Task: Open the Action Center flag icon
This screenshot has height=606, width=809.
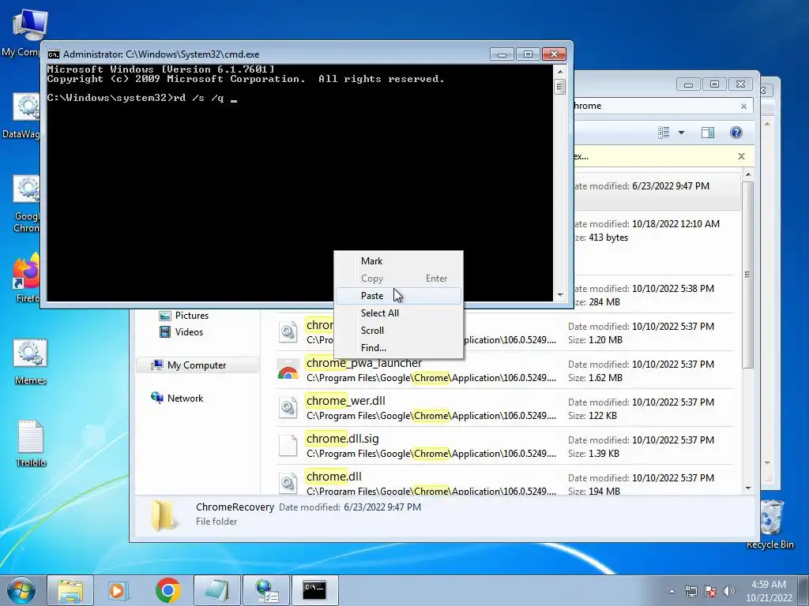Action: (710, 591)
